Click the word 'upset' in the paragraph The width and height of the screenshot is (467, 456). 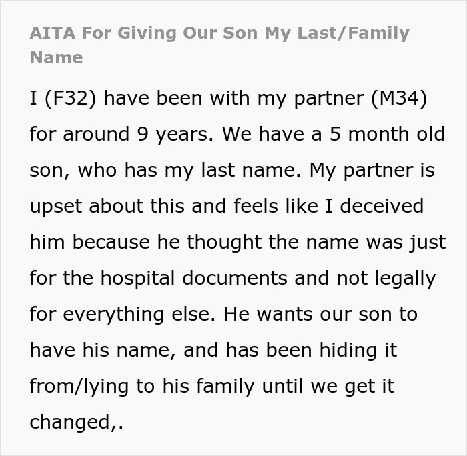pos(56,207)
